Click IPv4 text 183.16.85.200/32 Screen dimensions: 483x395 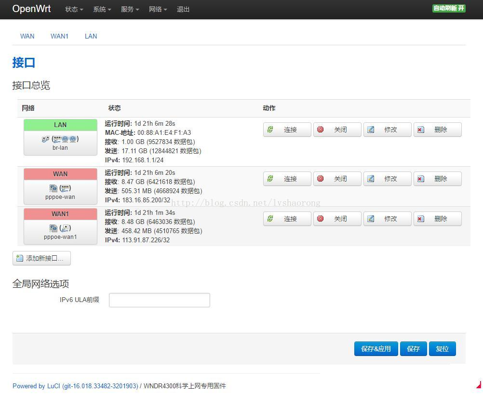tap(146, 200)
